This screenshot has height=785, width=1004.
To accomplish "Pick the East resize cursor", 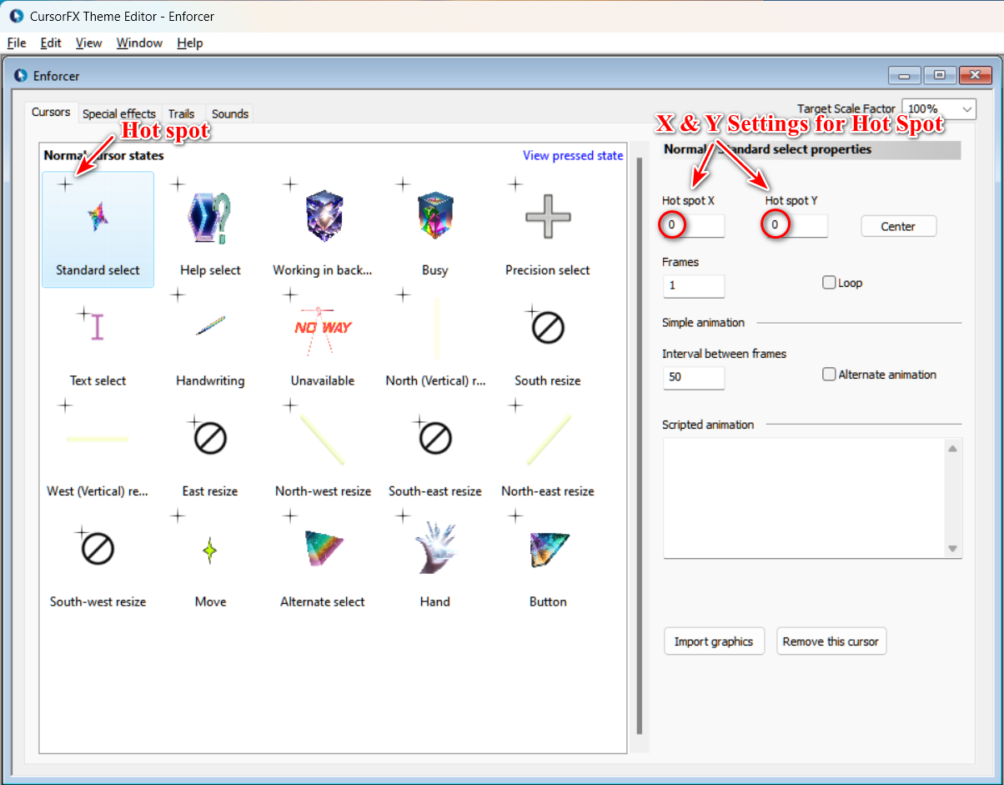I will pos(210,451).
